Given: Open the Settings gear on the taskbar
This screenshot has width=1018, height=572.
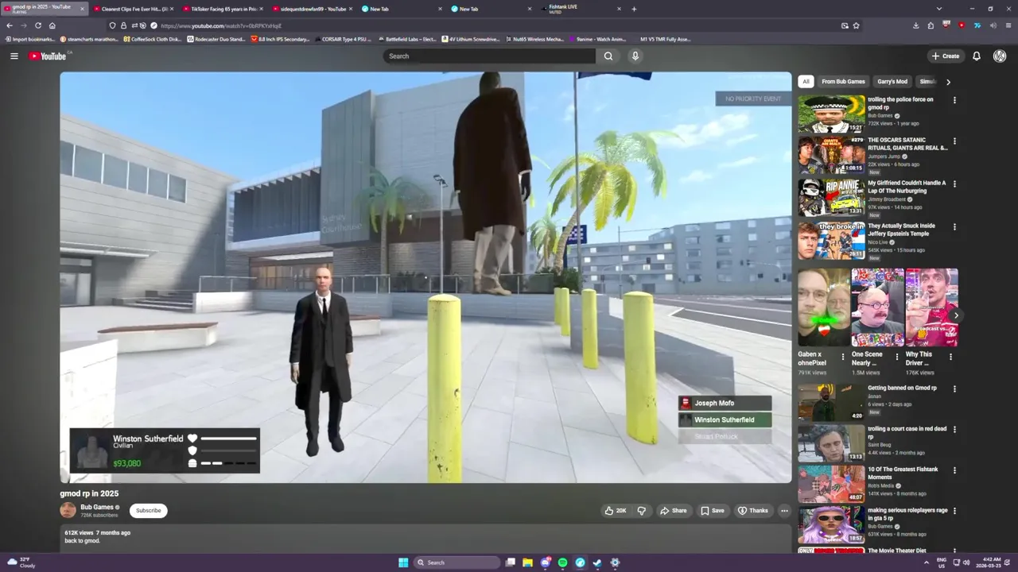Looking at the screenshot, I should click(615, 562).
